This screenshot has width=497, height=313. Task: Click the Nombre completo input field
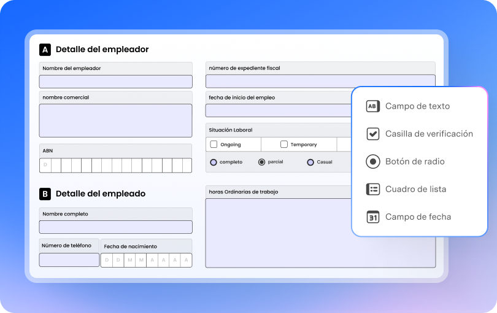point(116,227)
